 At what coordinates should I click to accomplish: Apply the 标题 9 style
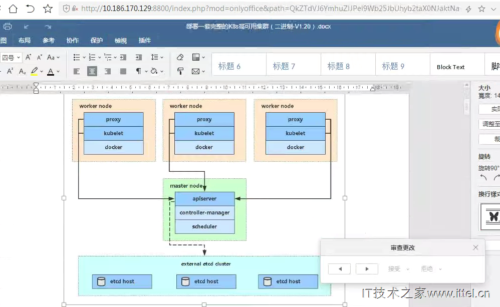403,64
